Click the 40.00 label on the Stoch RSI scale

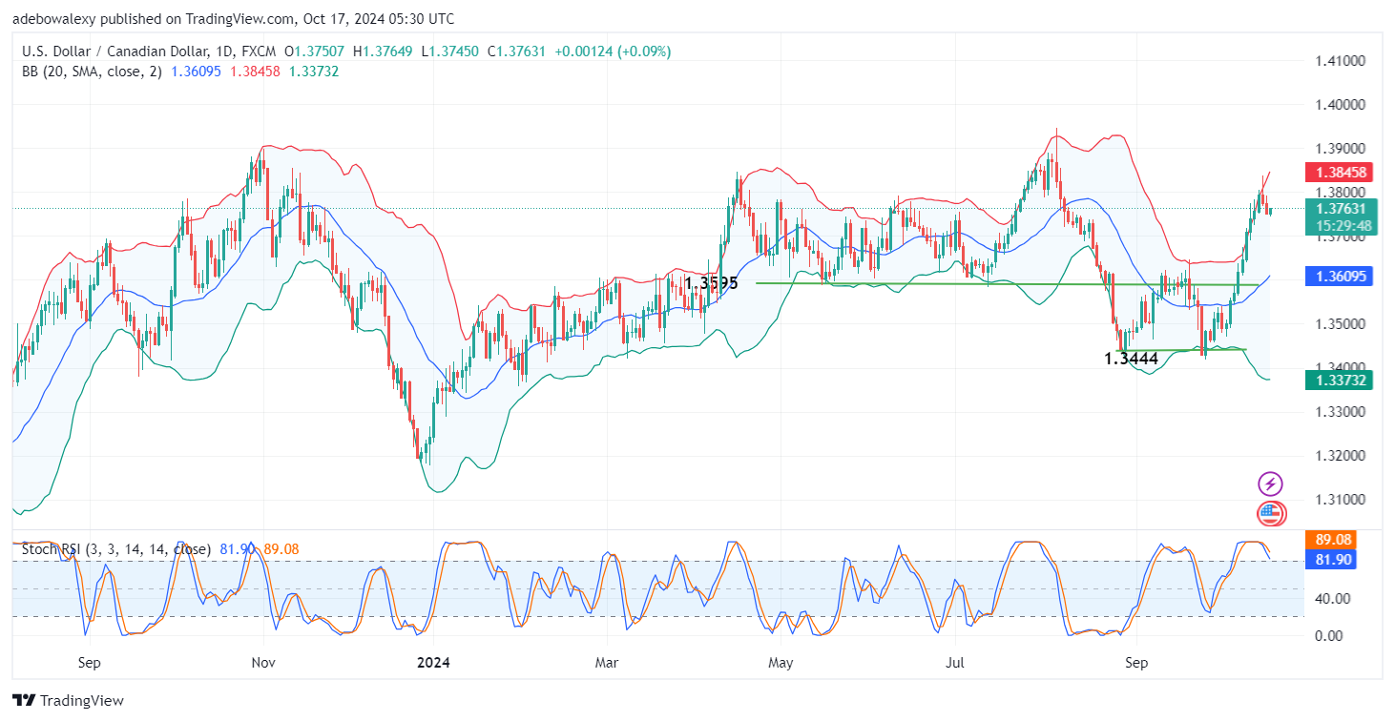tap(1335, 599)
